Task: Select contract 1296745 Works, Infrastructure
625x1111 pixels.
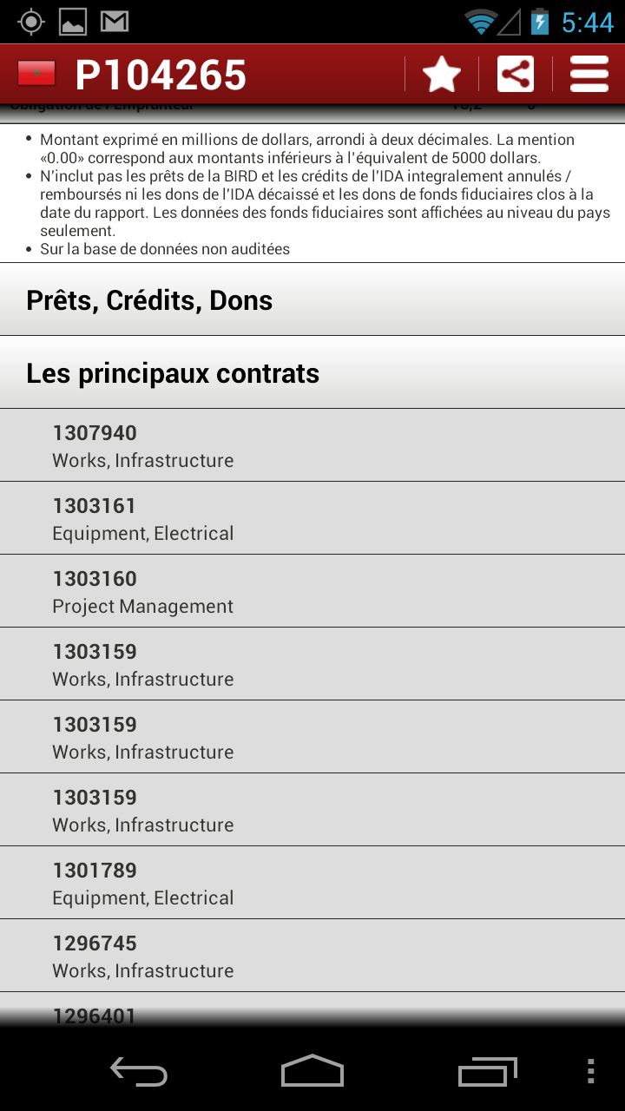Action: [x=312, y=957]
